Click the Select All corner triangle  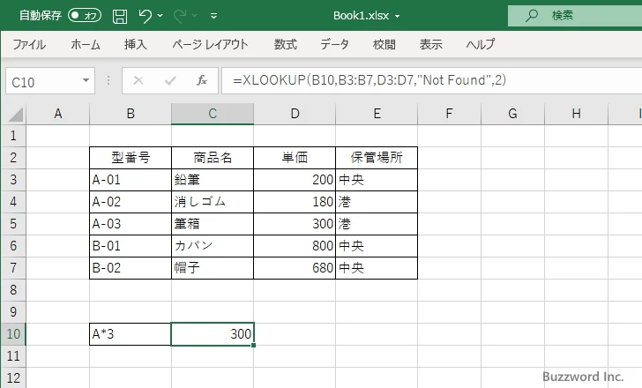click(x=16, y=114)
